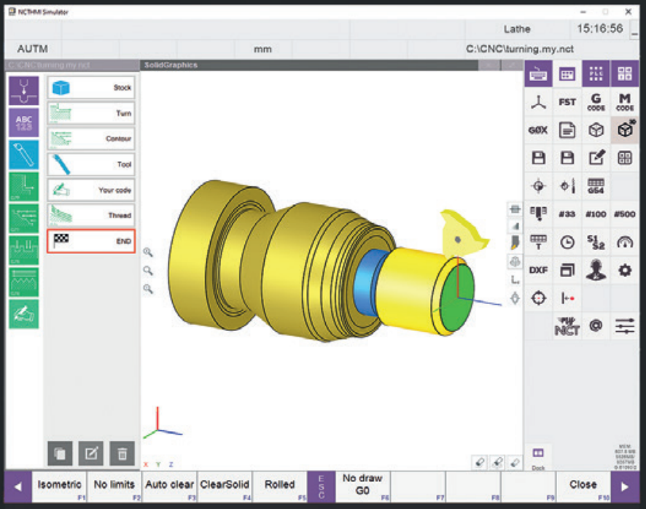The image size is (646, 509).
Task: Click the blue tool icon in left sidebar
Action: [x=24, y=155]
